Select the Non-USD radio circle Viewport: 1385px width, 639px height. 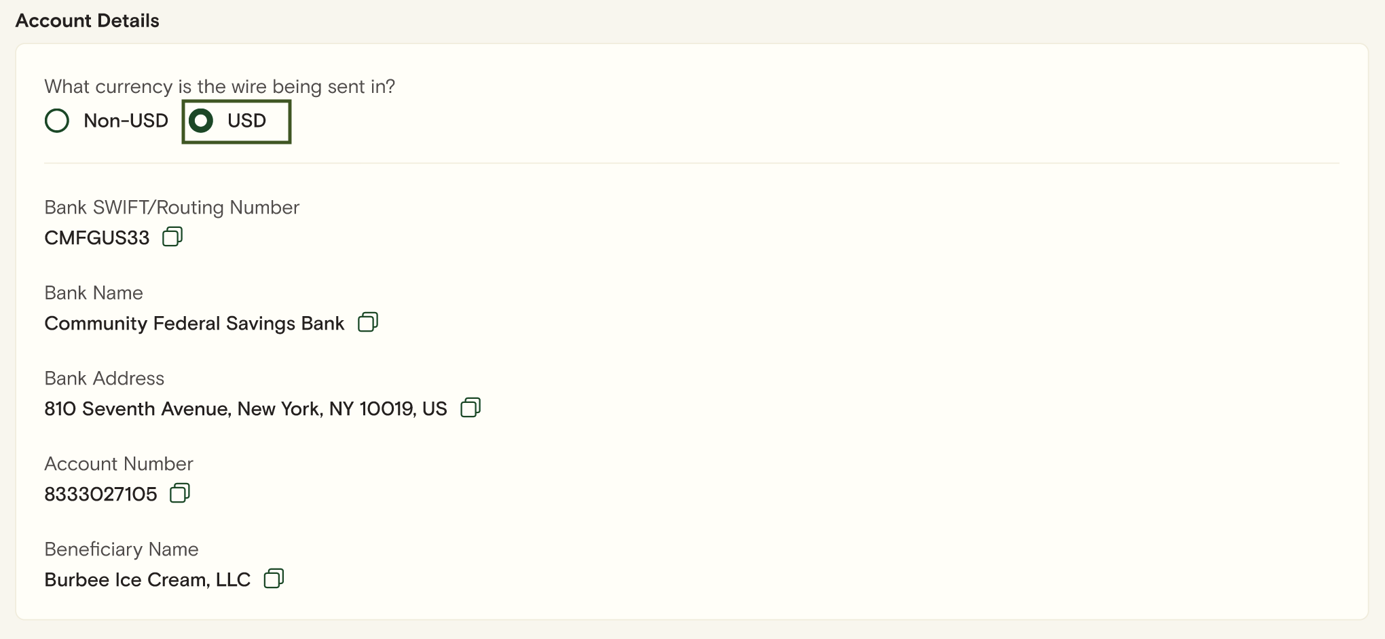click(x=57, y=121)
